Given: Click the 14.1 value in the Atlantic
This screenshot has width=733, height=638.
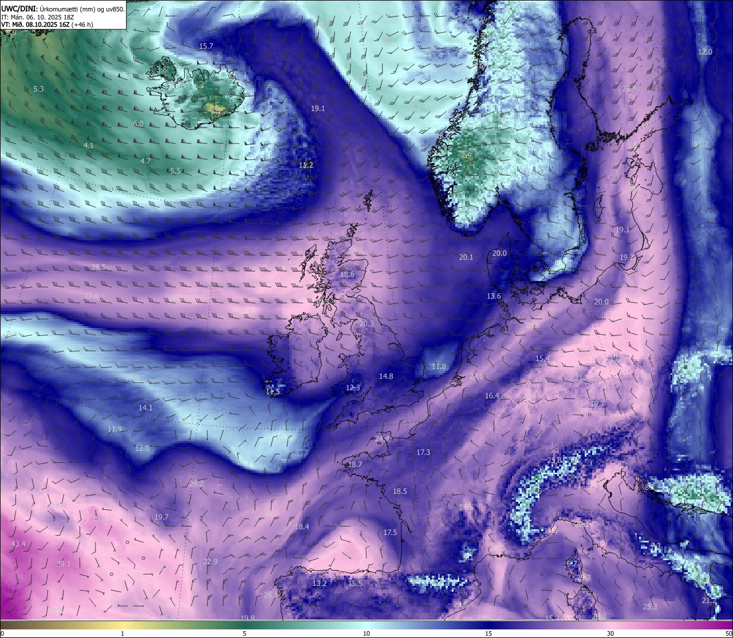Looking at the screenshot, I should 145,408.
